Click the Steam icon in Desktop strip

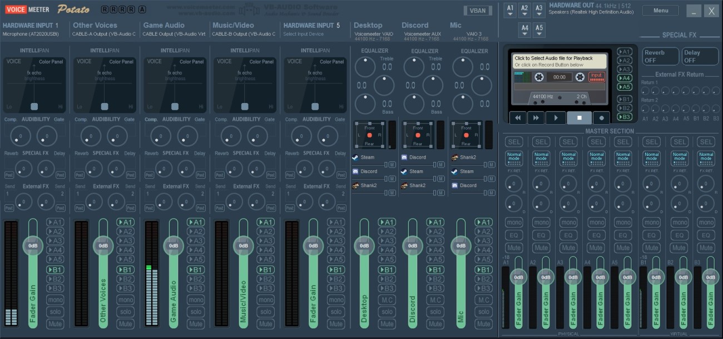tap(355, 158)
